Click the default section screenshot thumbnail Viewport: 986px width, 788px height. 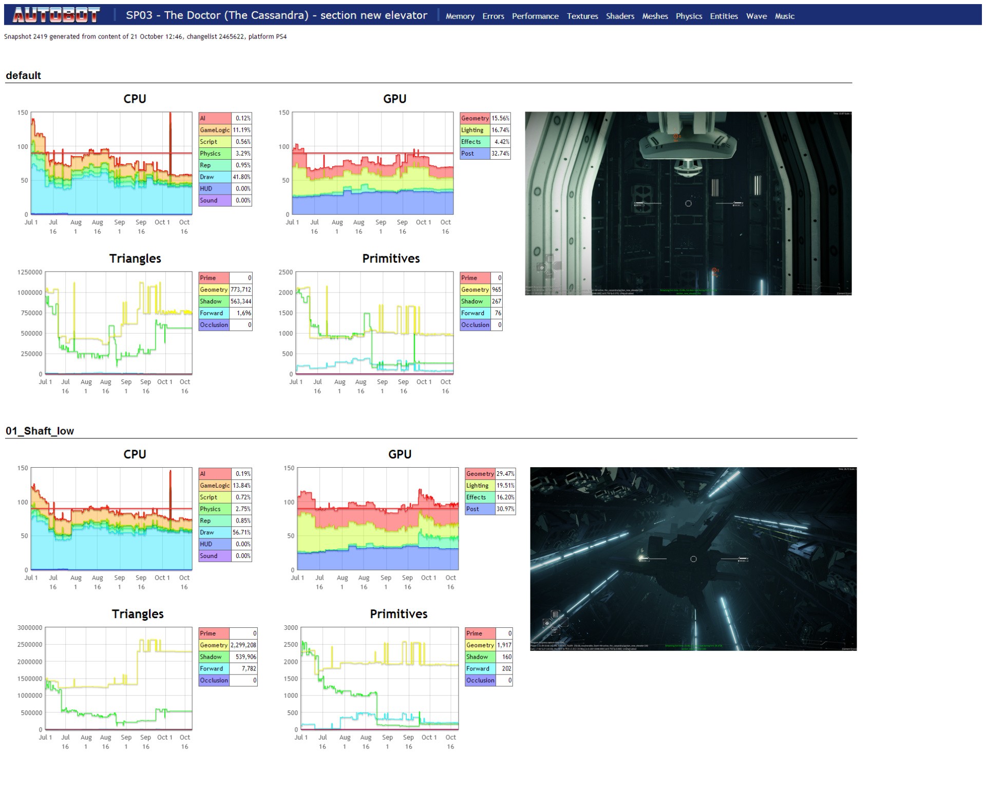click(x=688, y=203)
